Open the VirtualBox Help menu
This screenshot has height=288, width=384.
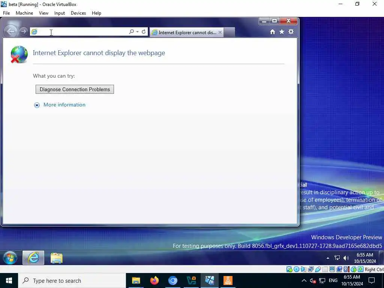point(96,13)
